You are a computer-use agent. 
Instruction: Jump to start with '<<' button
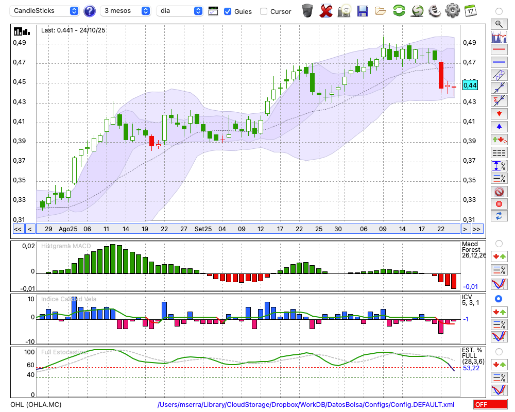tap(18, 229)
